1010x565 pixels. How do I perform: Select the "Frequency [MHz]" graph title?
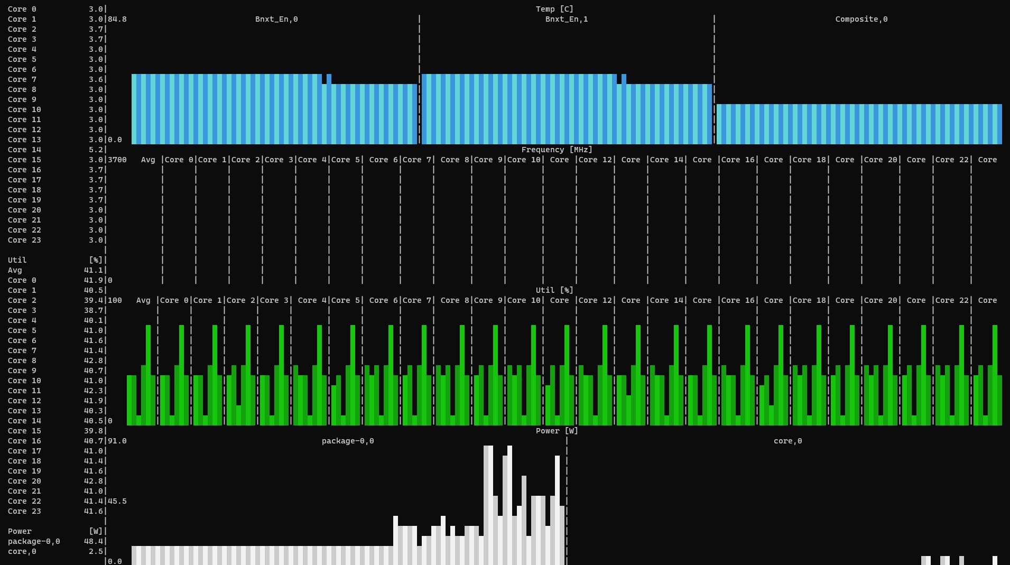pos(557,150)
